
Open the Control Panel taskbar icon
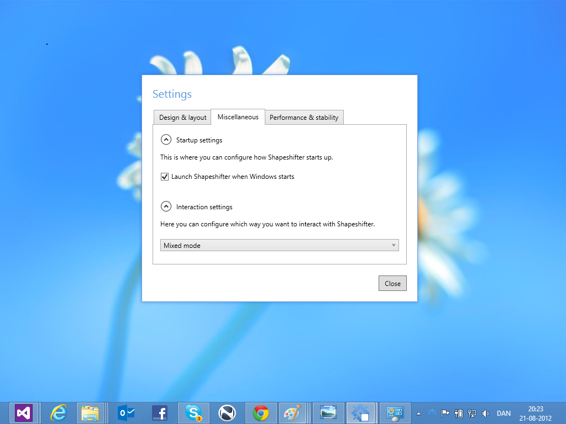point(395,413)
